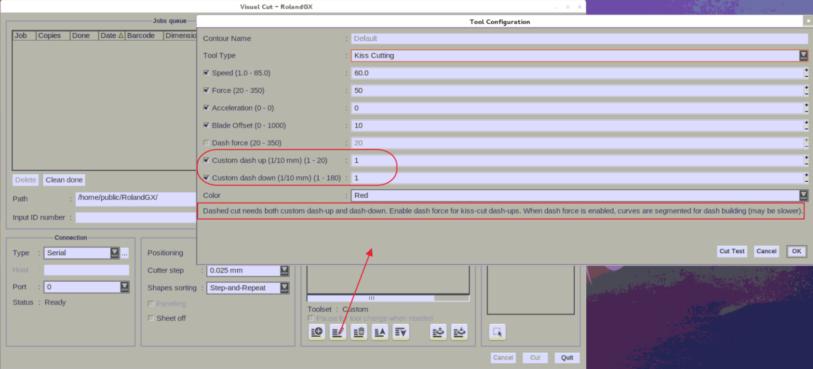Click the edit tool pencil icon
The height and width of the screenshot is (369, 813).
pyautogui.click(x=338, y=332)
